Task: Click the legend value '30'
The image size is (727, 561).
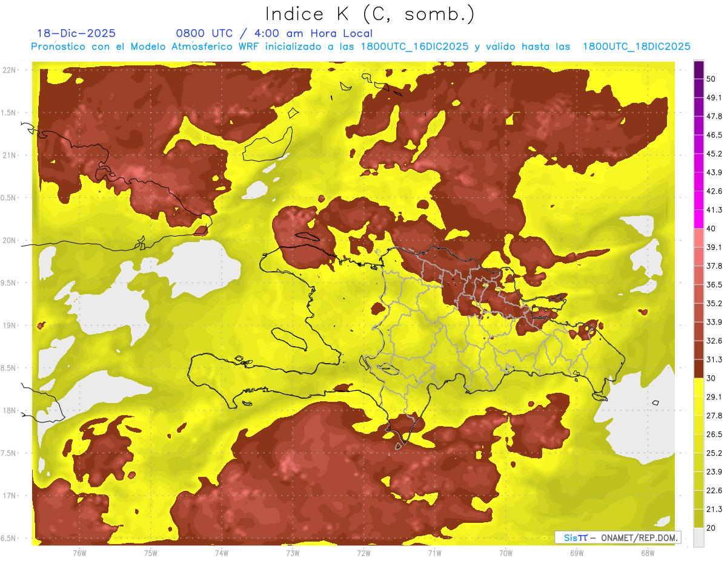Action: pos(712,378)
